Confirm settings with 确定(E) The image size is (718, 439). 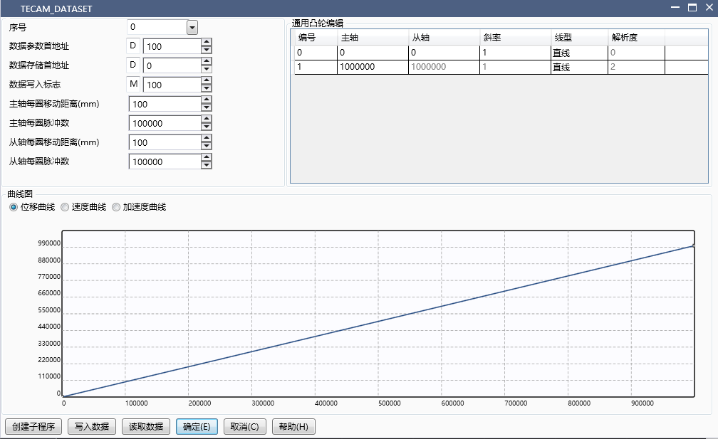pyautogui.click(x=197, y=426)
